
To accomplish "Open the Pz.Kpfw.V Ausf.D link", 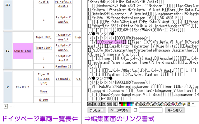I will click(x=63, y=20).
